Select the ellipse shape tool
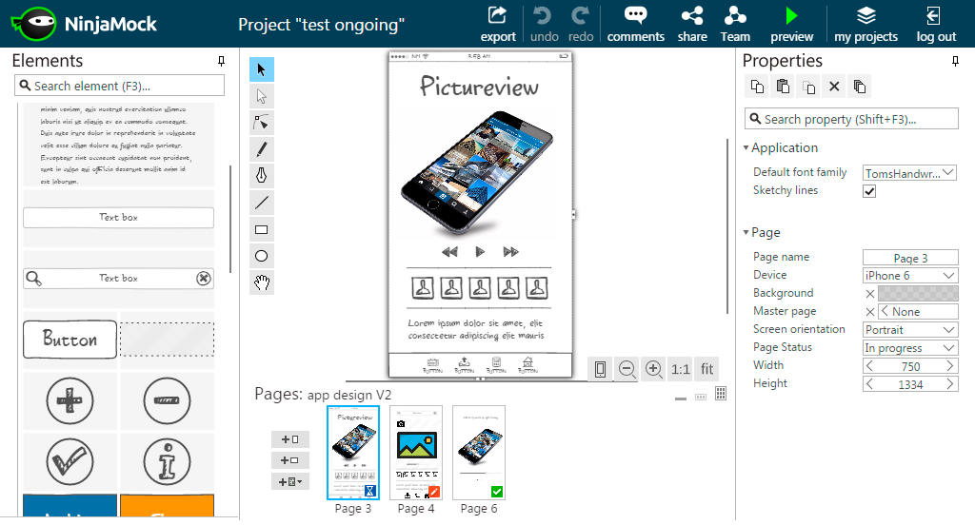The height and width of the screenshot is (525, 975). click(x=262, y=256)
